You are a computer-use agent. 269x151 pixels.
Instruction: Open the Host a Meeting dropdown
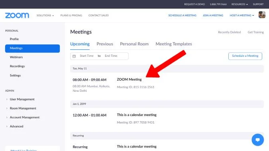coord(242,15)
